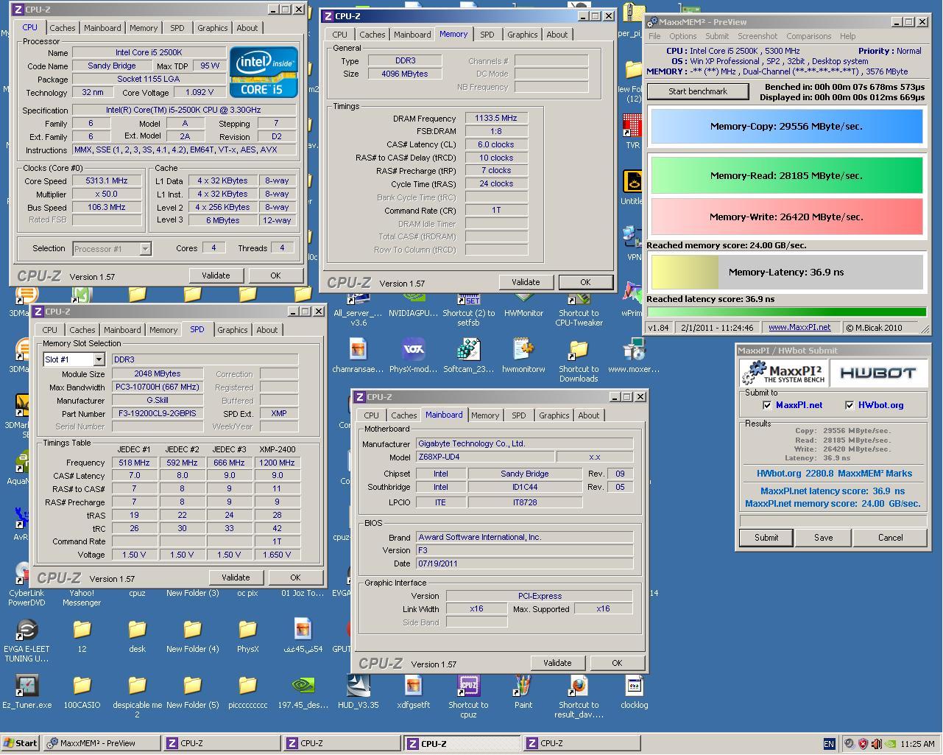
Task: Open the Comparisons menu in MaxxMEM
Action: [x=808, y=36]
